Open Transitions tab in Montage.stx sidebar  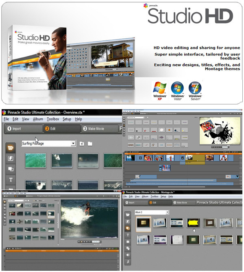(x=128, y=222)
